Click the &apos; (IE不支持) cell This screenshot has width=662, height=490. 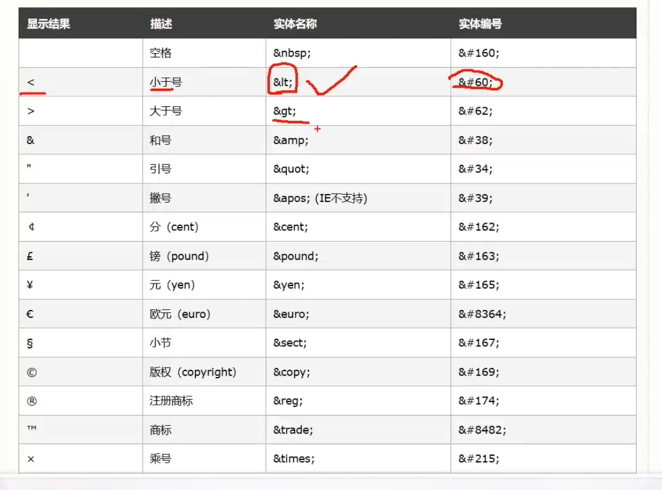click(320, 198)
